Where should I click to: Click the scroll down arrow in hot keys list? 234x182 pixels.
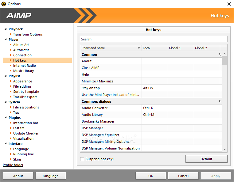pos(224,149)
